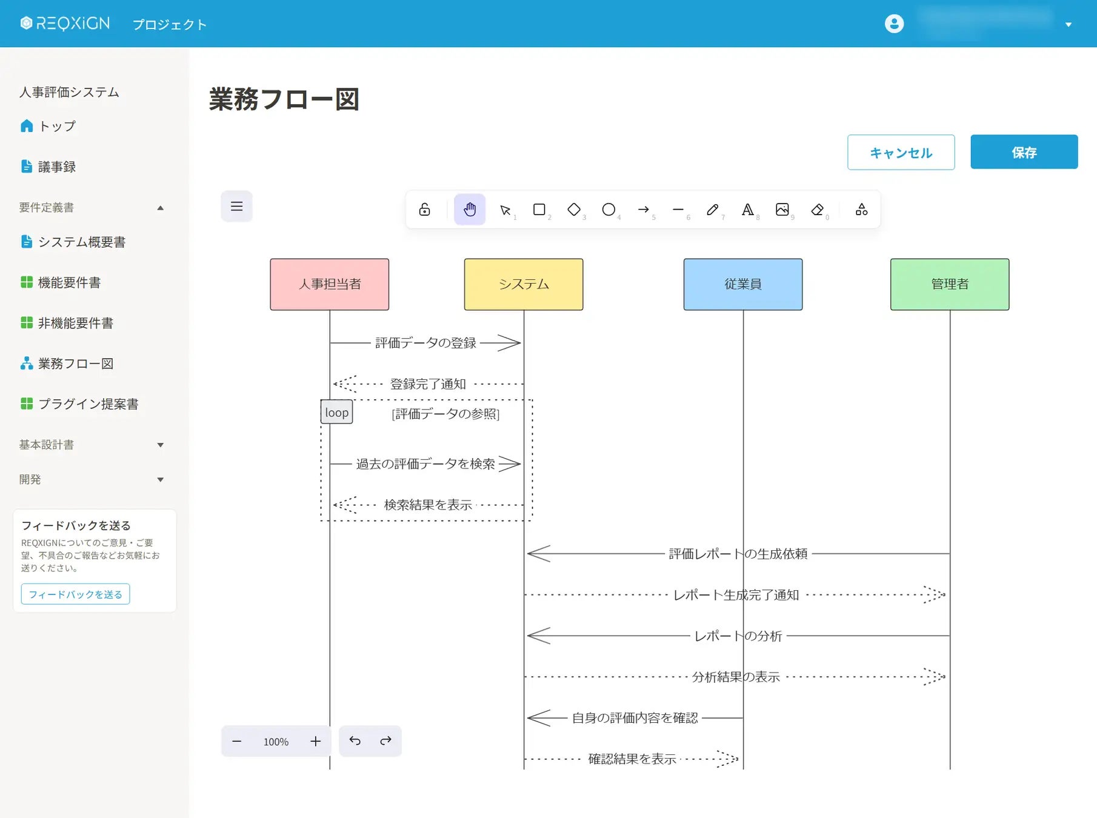Click the レポート生成完了通知 message label

click(736, 595)
